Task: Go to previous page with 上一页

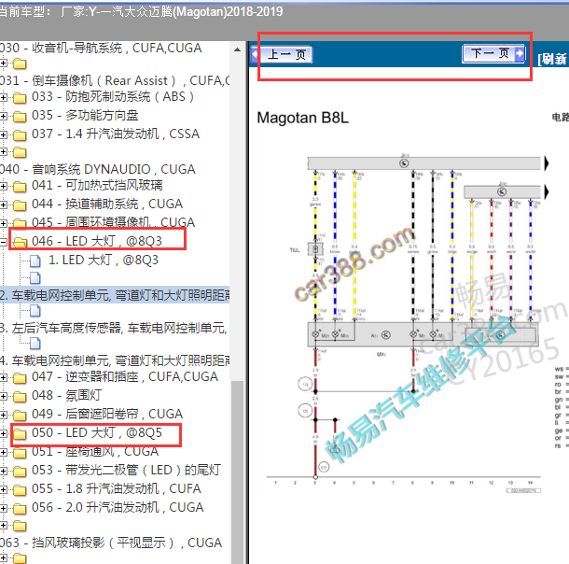Action: pos(287,55)
